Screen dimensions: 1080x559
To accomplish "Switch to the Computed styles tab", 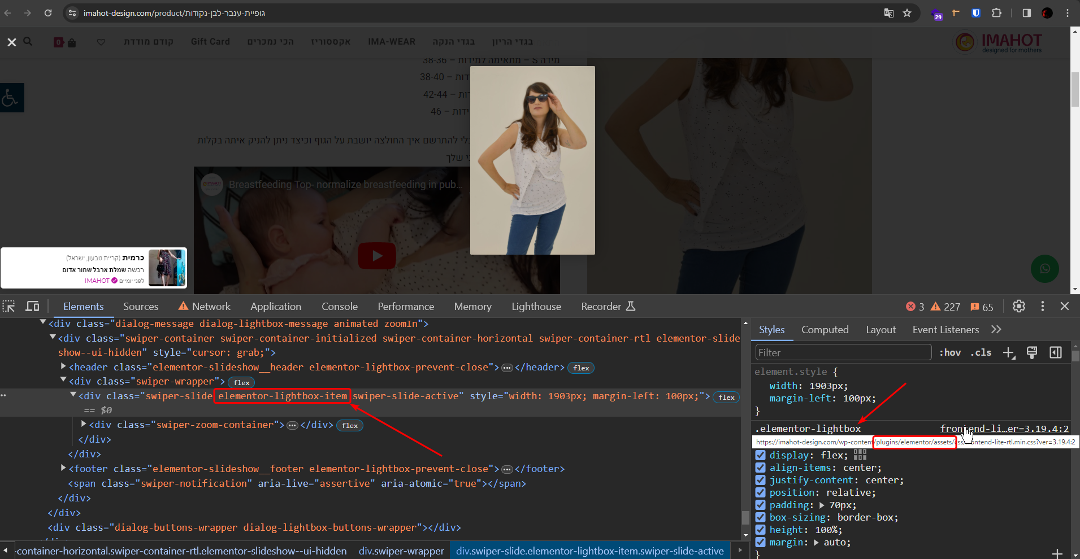I will [x=825, y=330].
